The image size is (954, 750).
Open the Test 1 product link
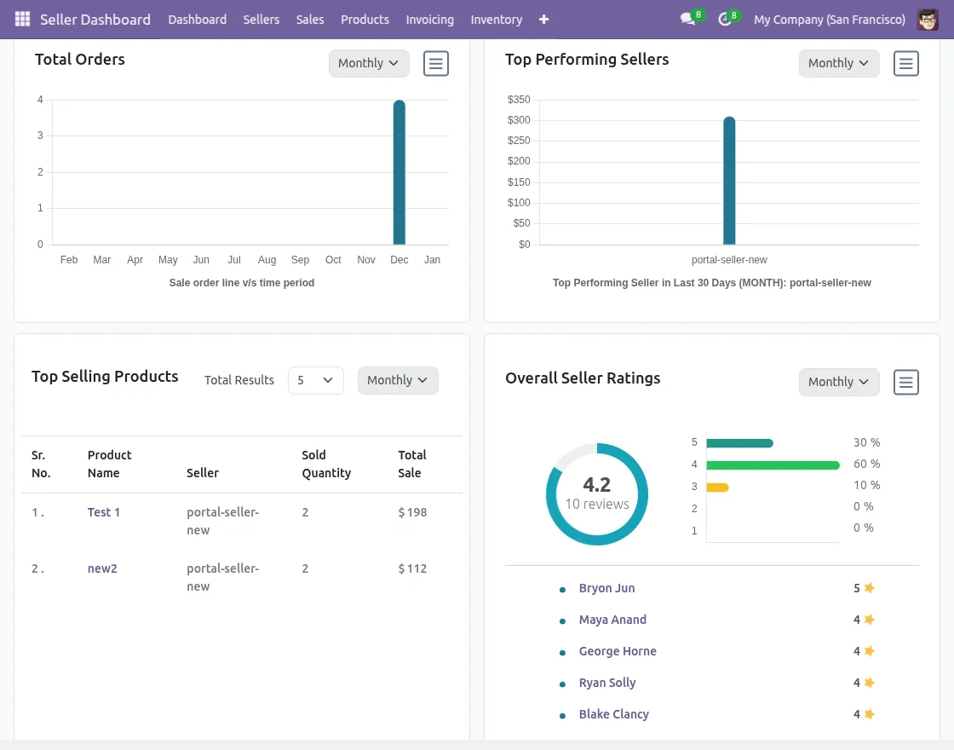pos(103,512)
